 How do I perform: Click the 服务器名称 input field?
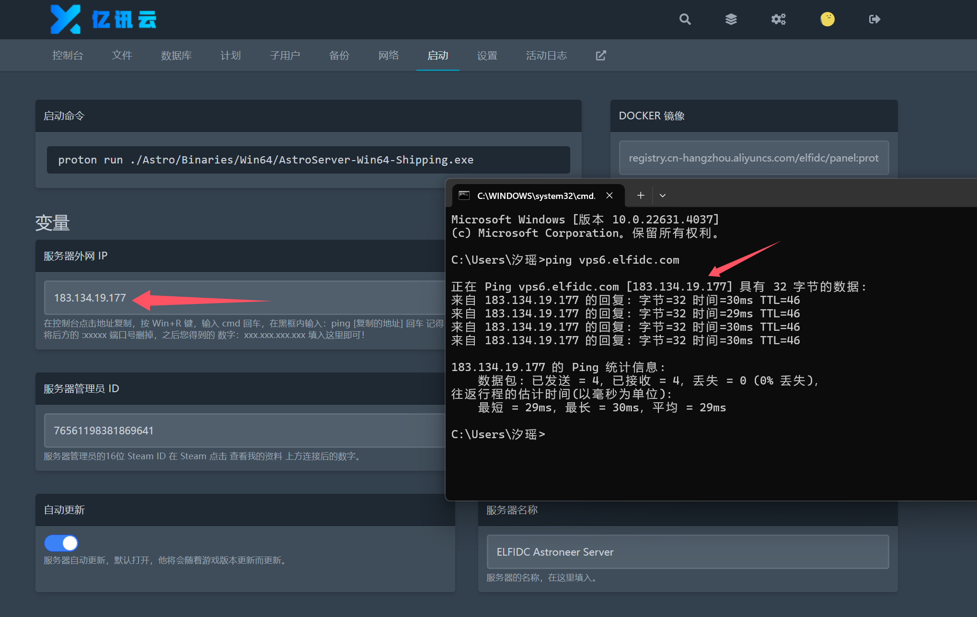688,552
